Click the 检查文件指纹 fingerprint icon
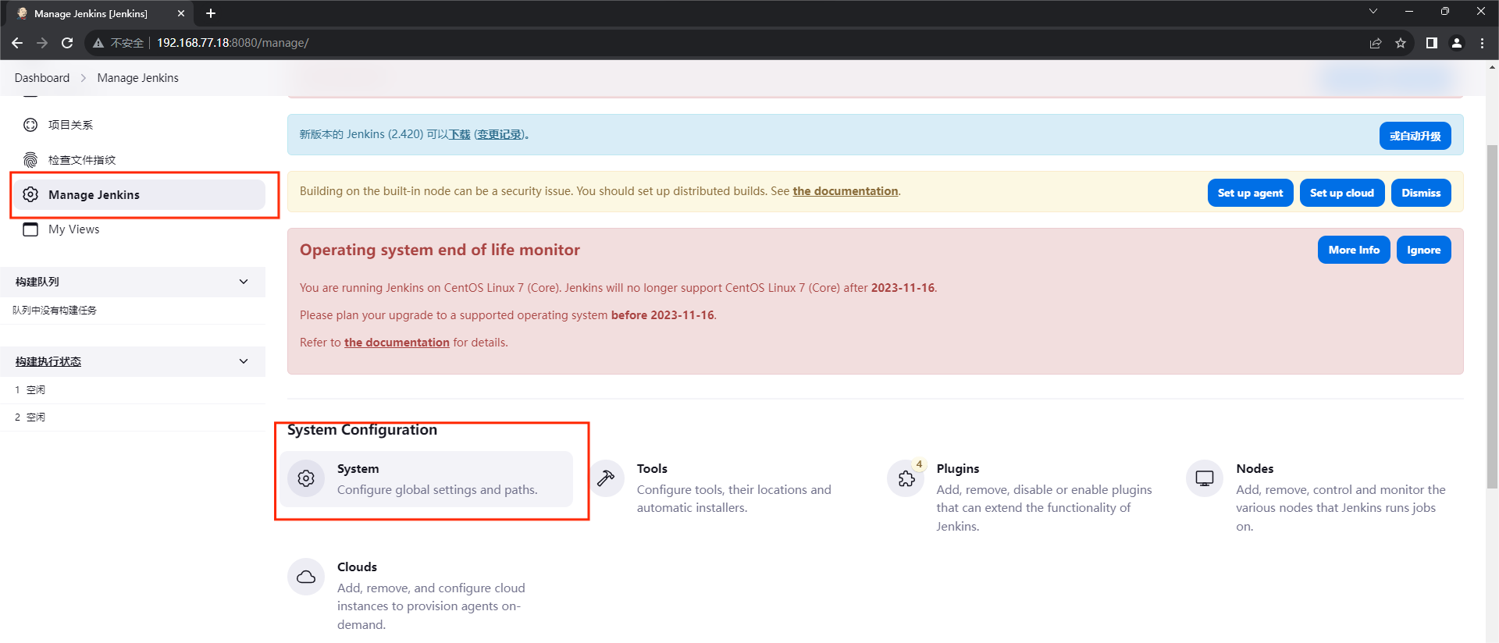This screenshot has height=643, width=1499. coord(30,160)
